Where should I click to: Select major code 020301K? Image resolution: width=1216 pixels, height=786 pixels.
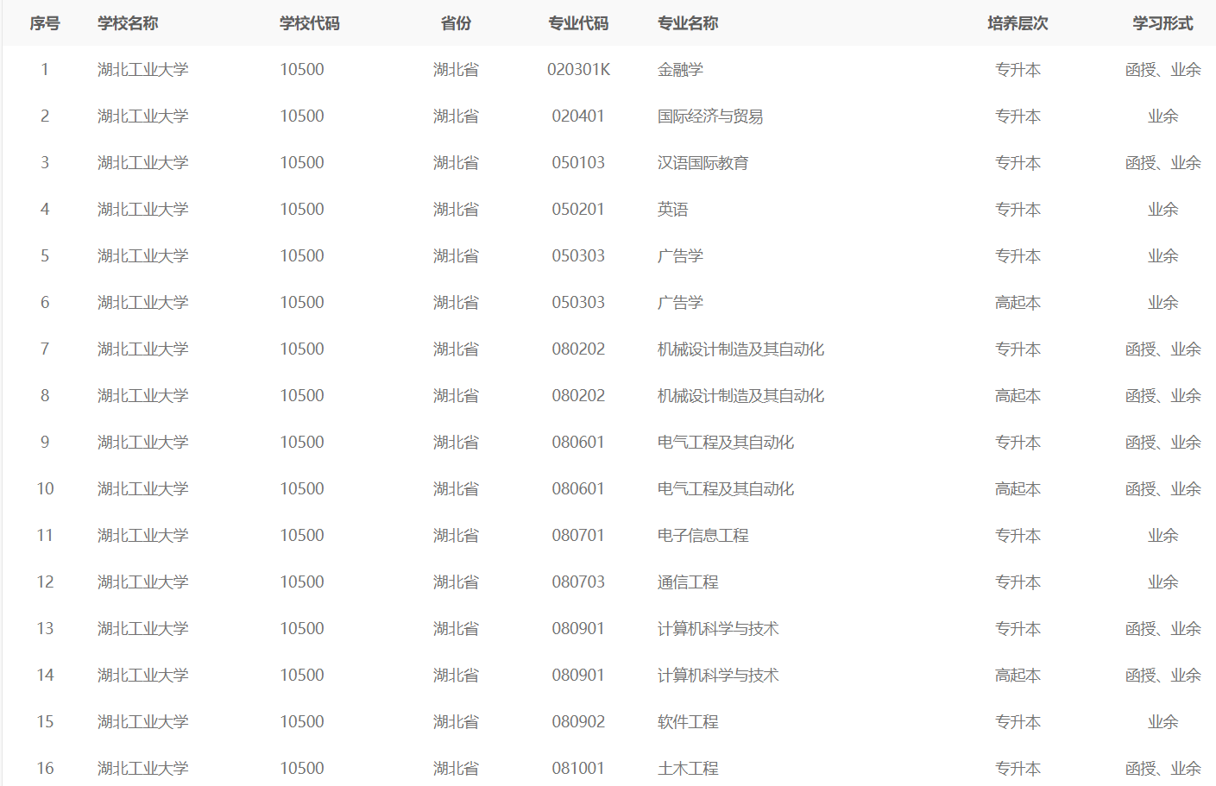click(578, 70)
